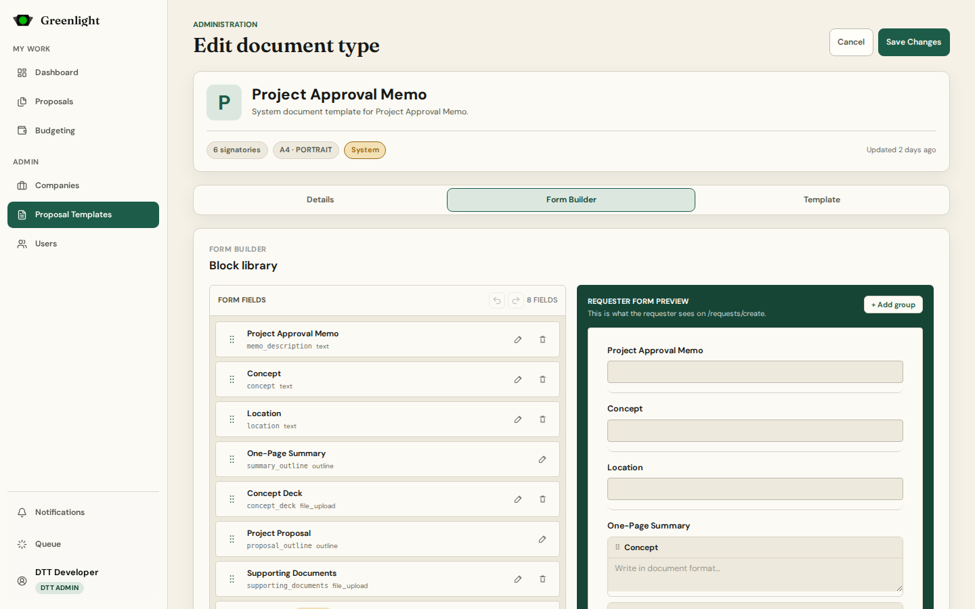The width and height of the screenshot is (975, 609).
Task: Click the Project Approval Memo preview input
Action: [755, 372]
